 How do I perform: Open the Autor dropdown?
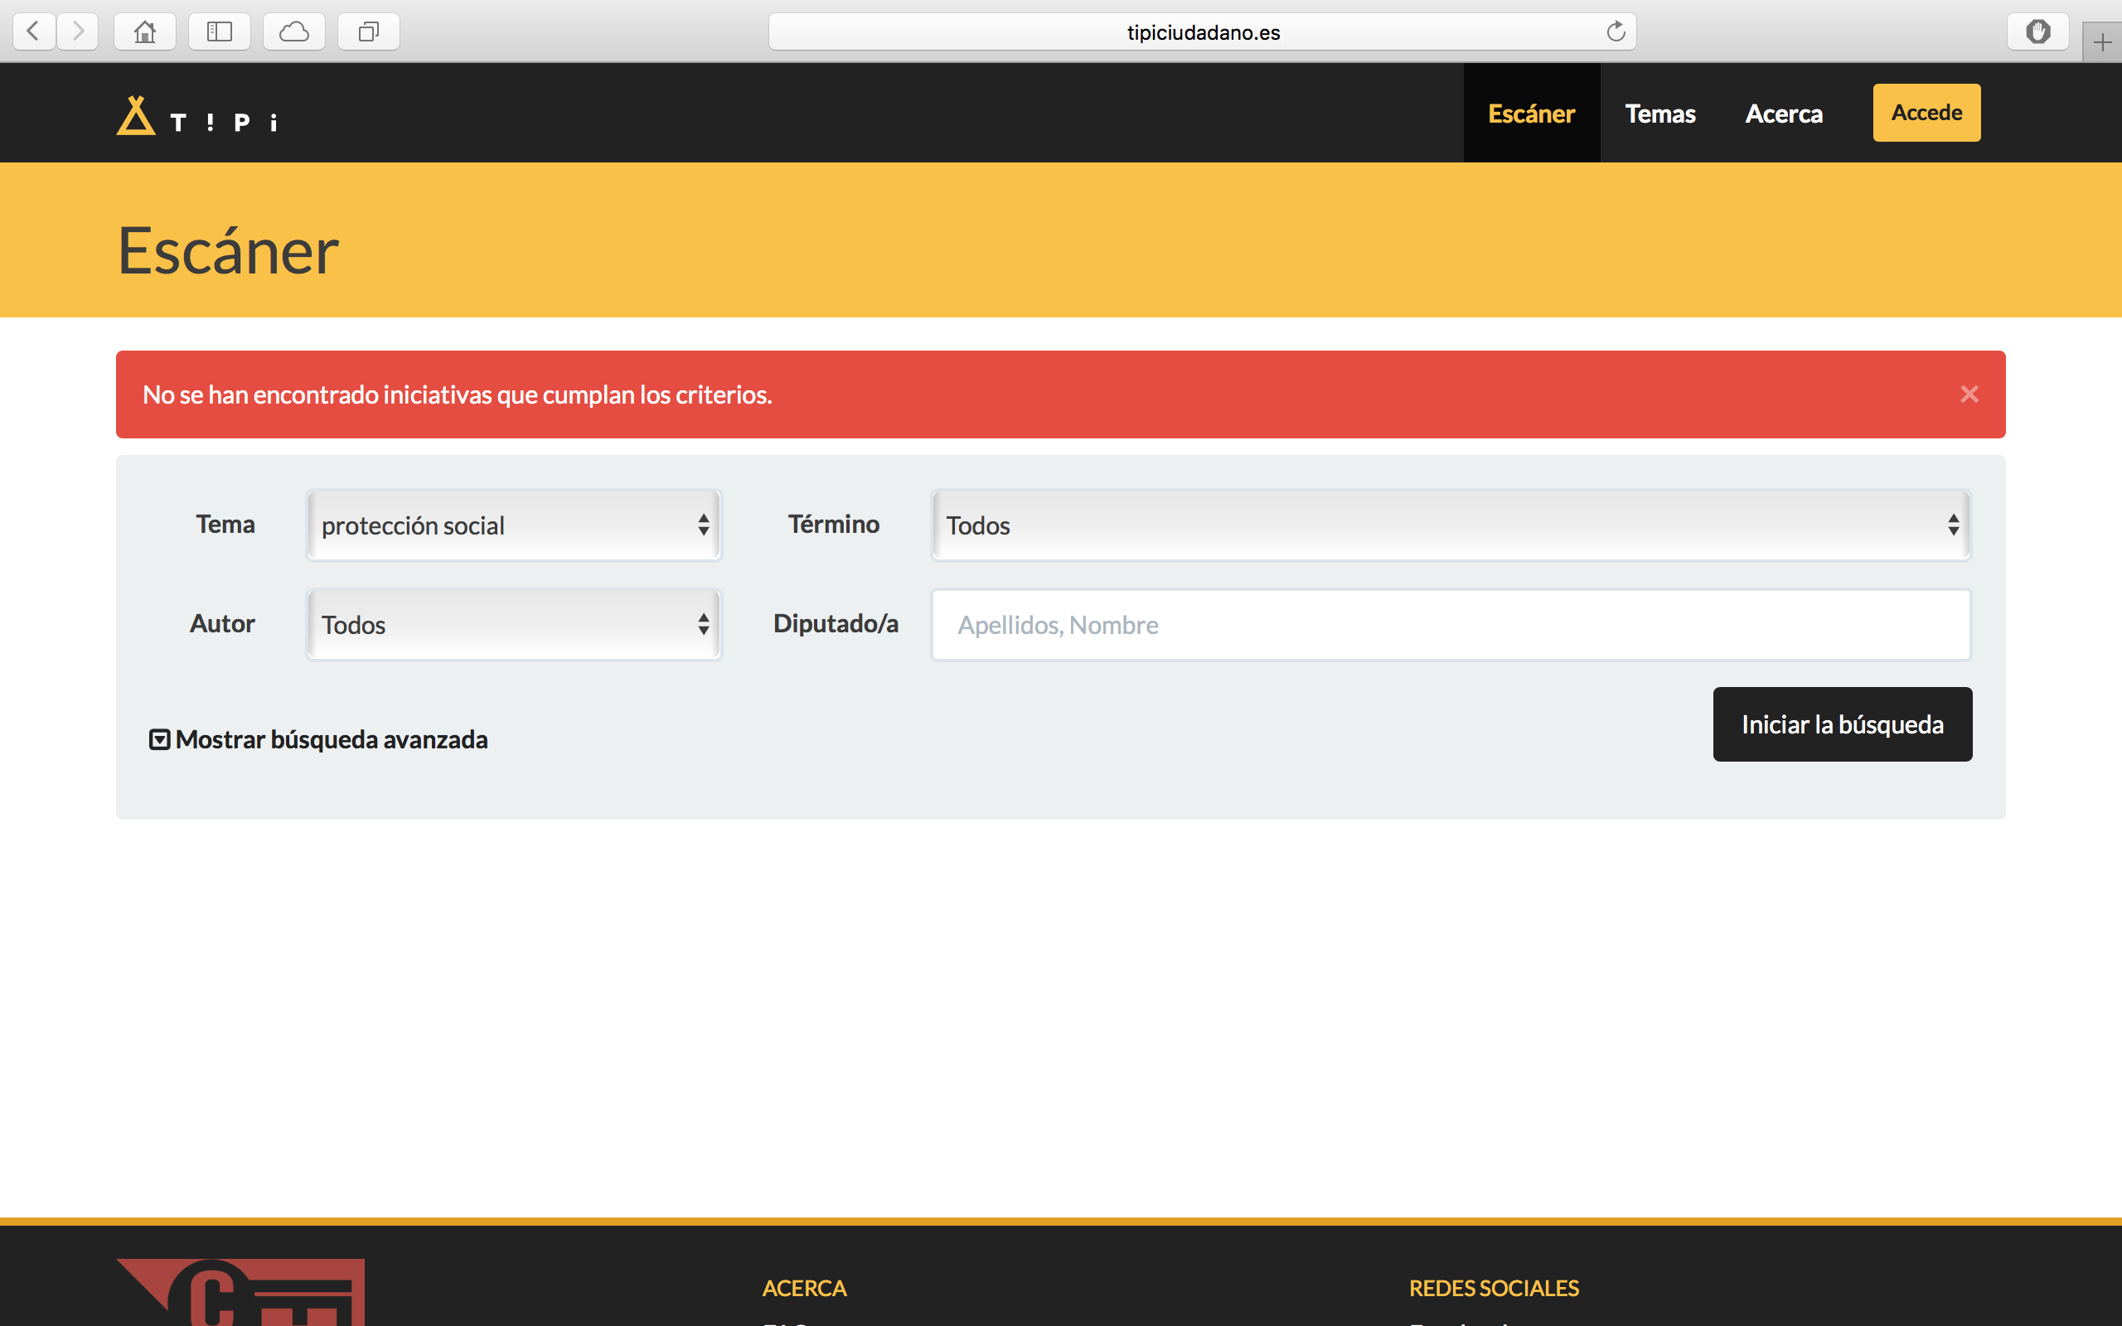(514, 624)
